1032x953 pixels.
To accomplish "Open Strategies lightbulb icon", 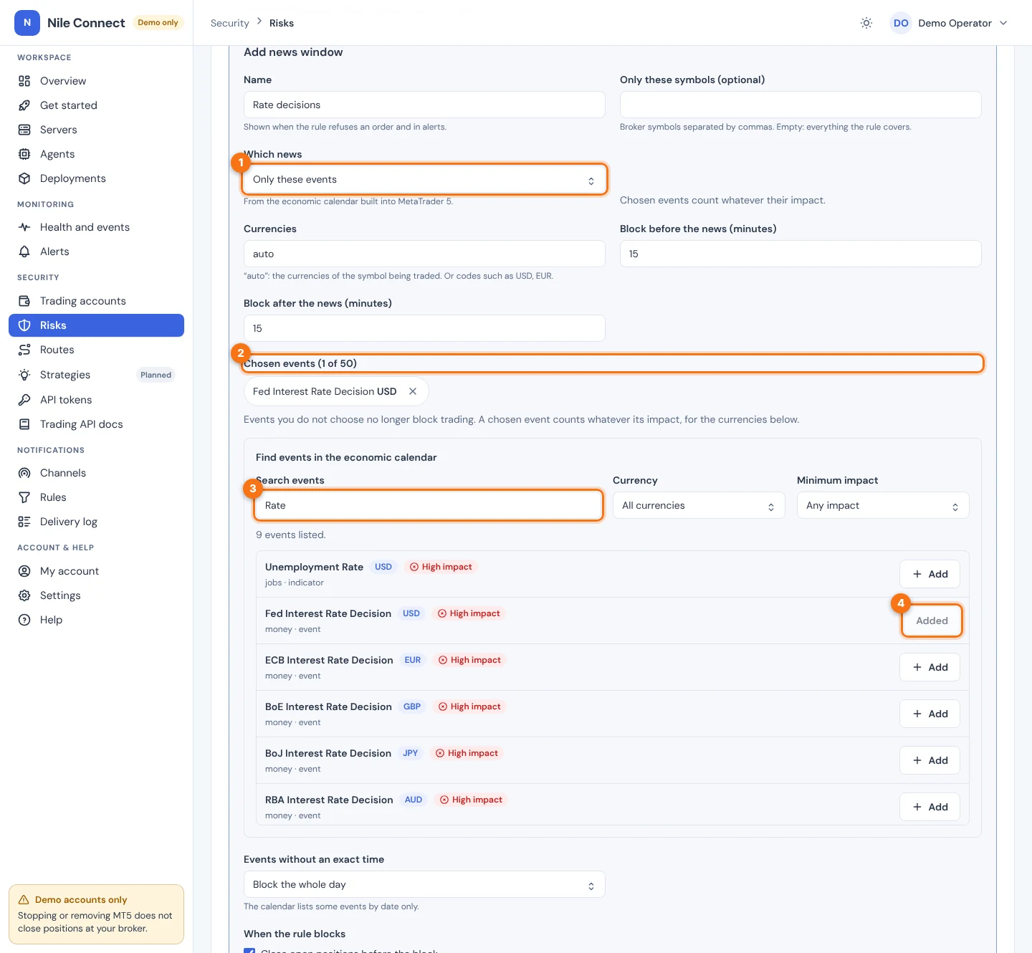I will coord(24,375).
